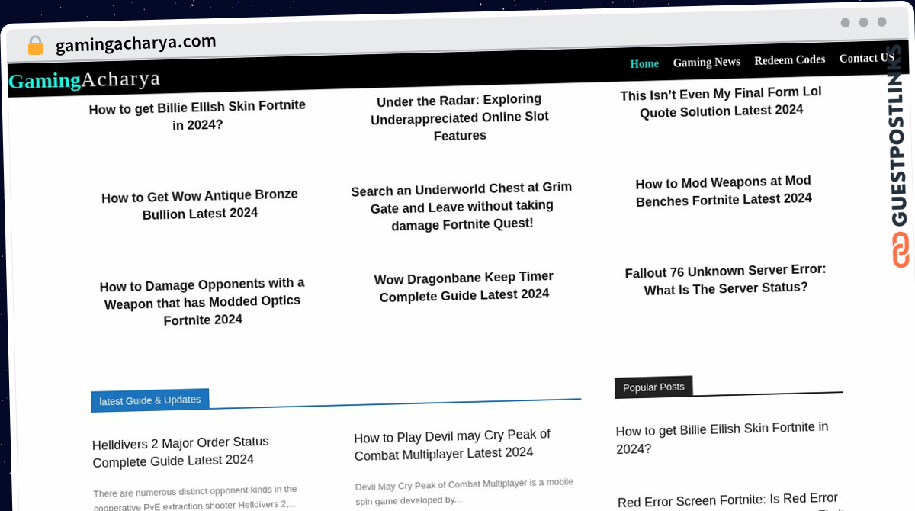
Task: Click the excerpt "Devil May Cry Peak of Combat Multiplayer is a mobile"
Action: 464,491
